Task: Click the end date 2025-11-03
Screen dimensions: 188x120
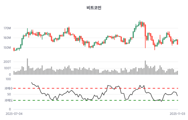Action: [178, 114]
